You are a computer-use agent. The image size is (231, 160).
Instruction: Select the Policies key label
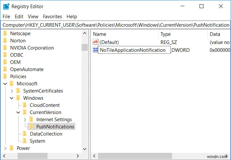coord(18,77)
